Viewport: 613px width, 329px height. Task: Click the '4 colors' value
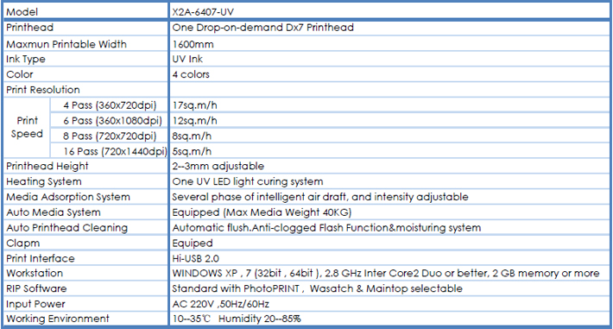(x=191, y=74)
